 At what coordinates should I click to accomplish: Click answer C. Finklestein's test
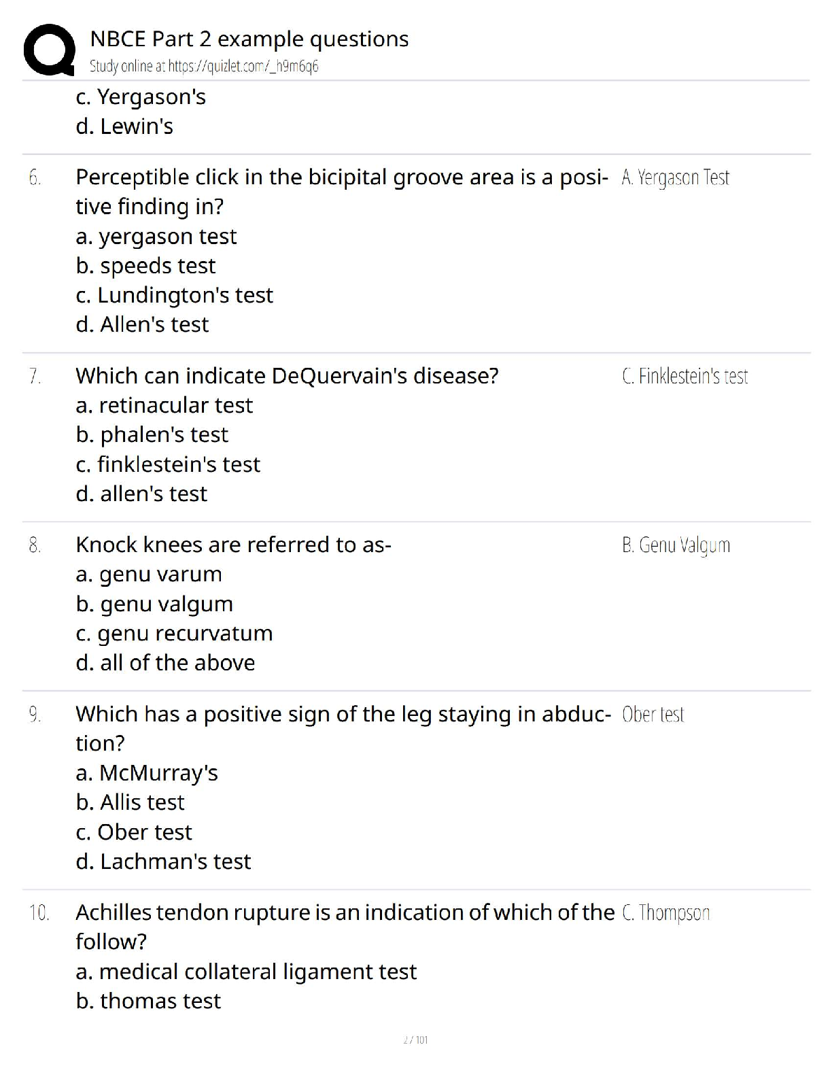[684, 376]
